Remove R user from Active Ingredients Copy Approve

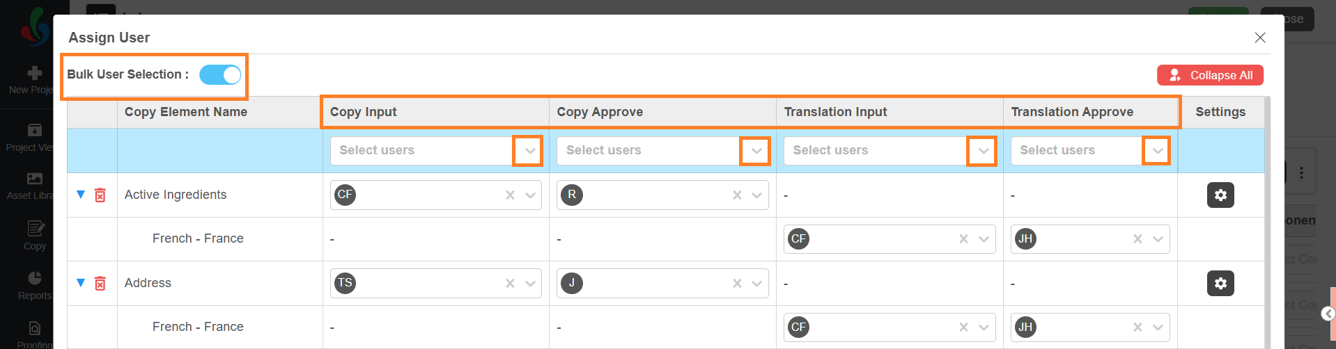[x=737, y=195]
